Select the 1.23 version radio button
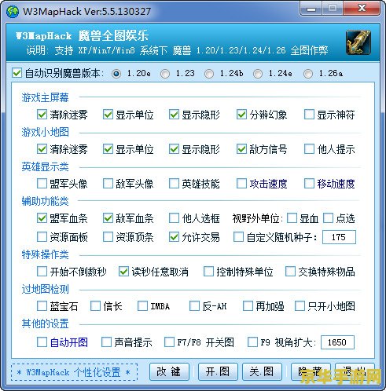Viewport: 386px width, 391px height. point(165,74)
